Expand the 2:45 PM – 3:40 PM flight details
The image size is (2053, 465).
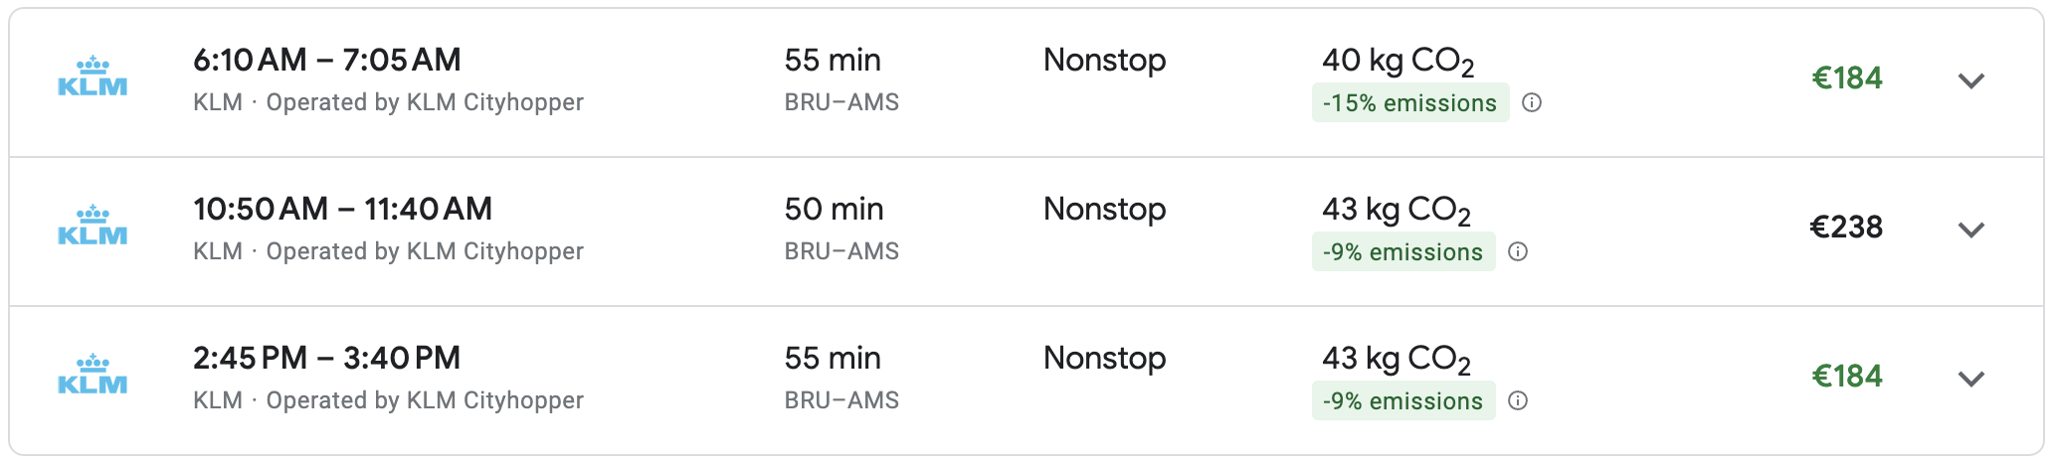1970,379
